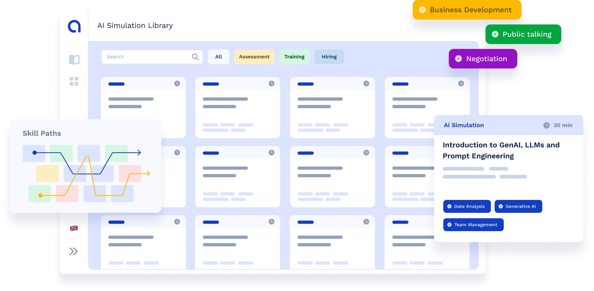Click the magnifier search icon

click(x=195, y=57)
